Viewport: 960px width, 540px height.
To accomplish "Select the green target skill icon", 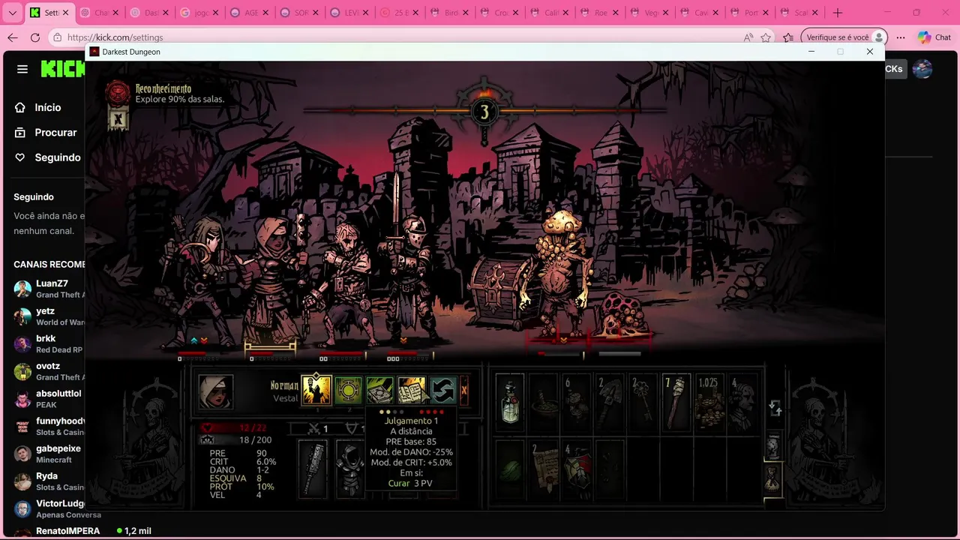I will click(x=348, y=391).
